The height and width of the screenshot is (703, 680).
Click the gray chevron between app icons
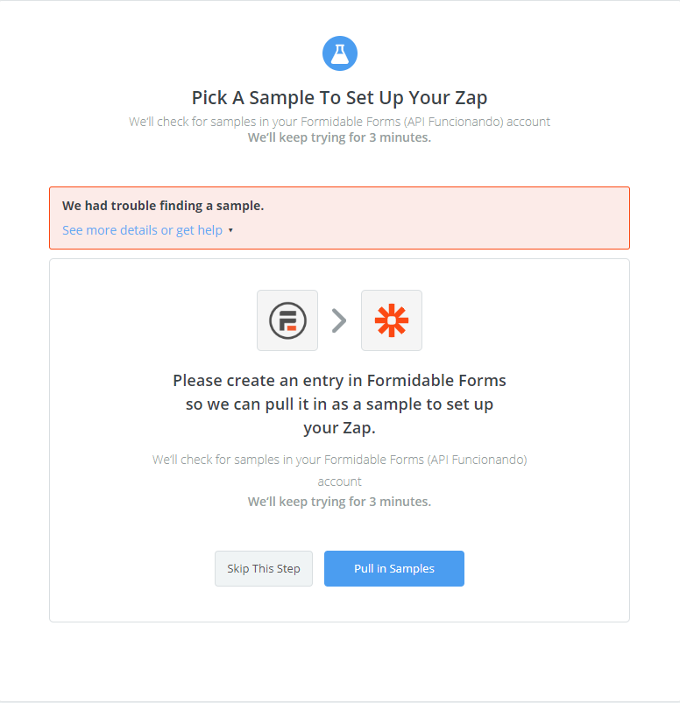pyautogui.click(x=339, y=321)
